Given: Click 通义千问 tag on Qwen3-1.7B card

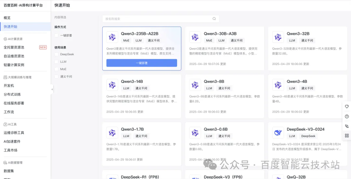Looking at the screenshot, I should (141, 136).
